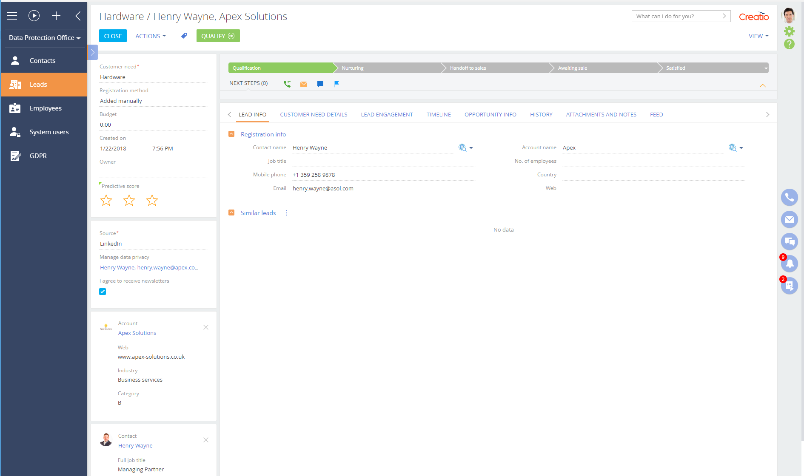Open the Actions dropdown menu
The height and width of the screenshot is (476, 804).
pos(151,36)
